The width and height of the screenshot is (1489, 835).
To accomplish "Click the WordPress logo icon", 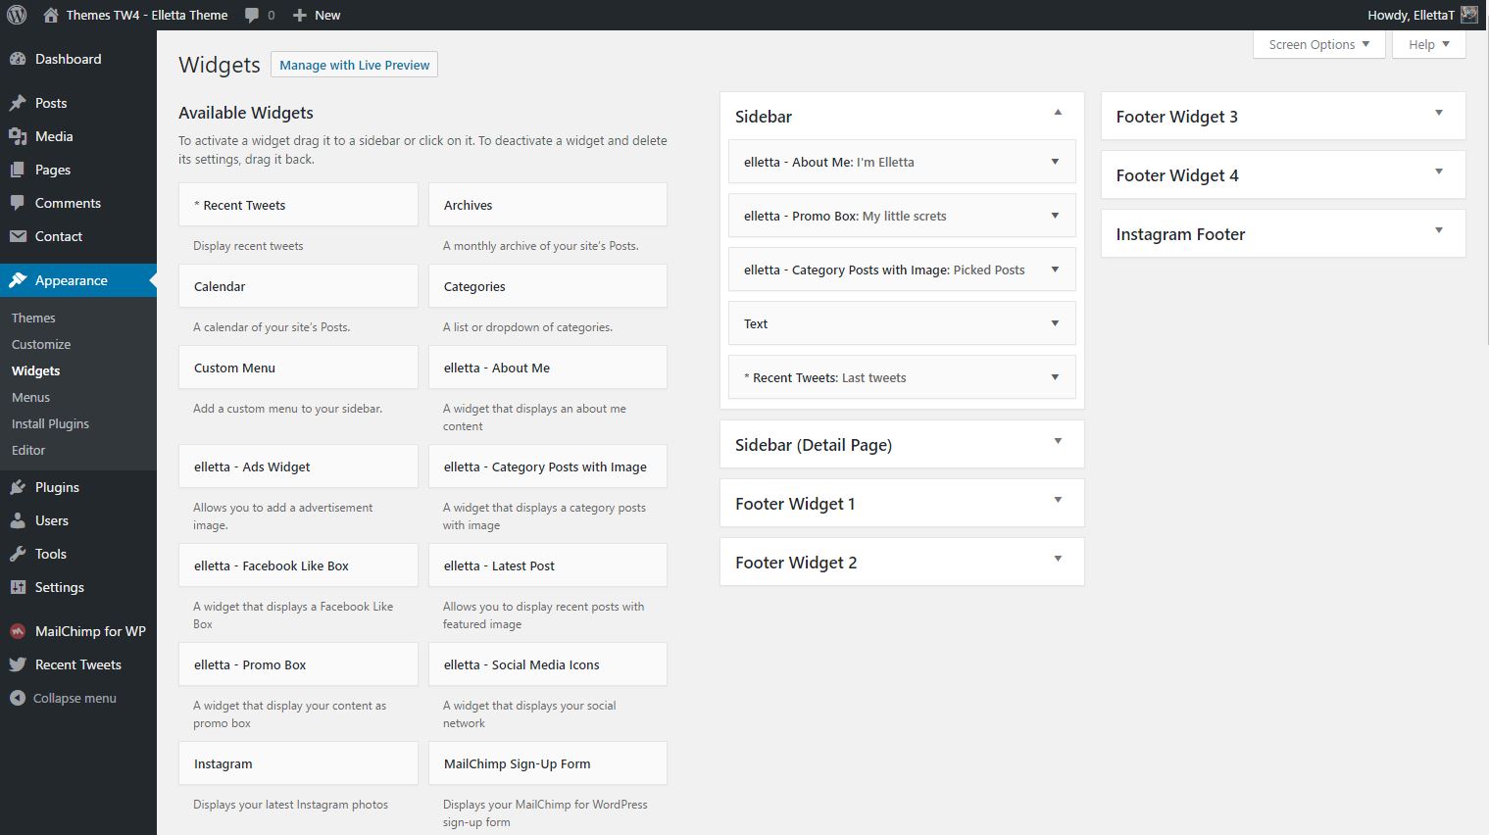I will (x=17, y=15).
